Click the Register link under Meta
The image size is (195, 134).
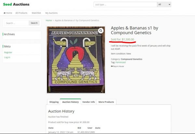coord(8,52)
